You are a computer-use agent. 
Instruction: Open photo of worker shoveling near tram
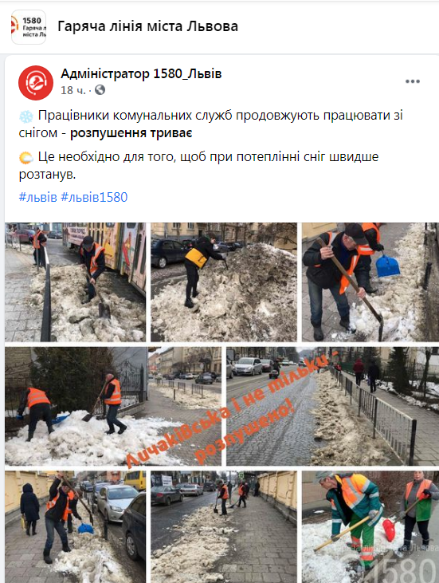[76, 282]
